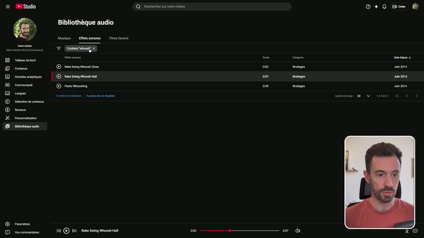The width and height of the screenshot is (424, 238).
Task: Play Rake Swing Whoosh Close
Action: click(x=59, y=67)
